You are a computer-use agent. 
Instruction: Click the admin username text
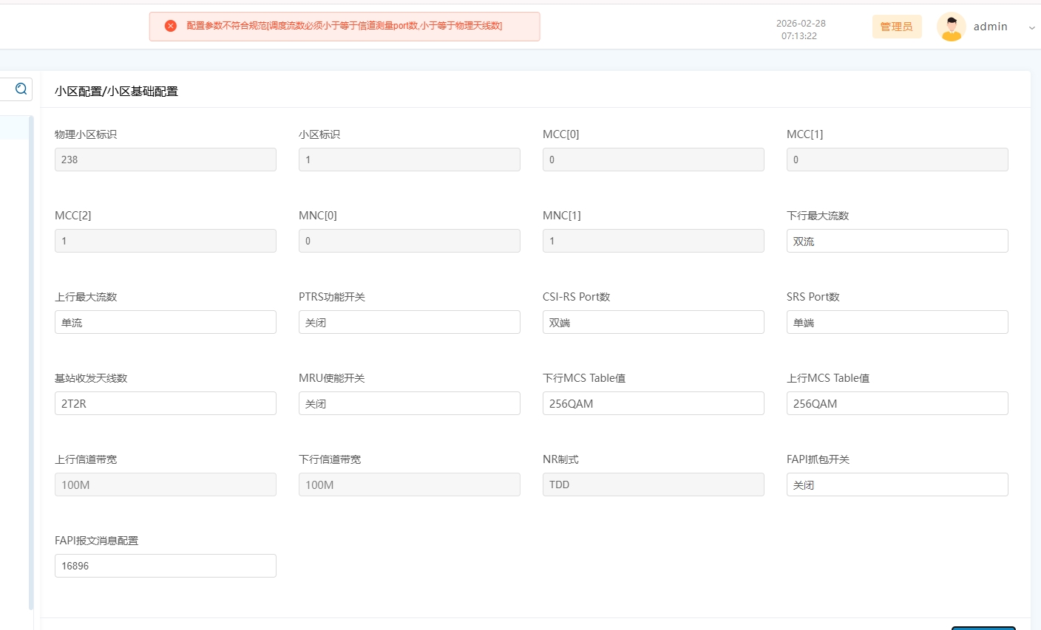point(990,27)
